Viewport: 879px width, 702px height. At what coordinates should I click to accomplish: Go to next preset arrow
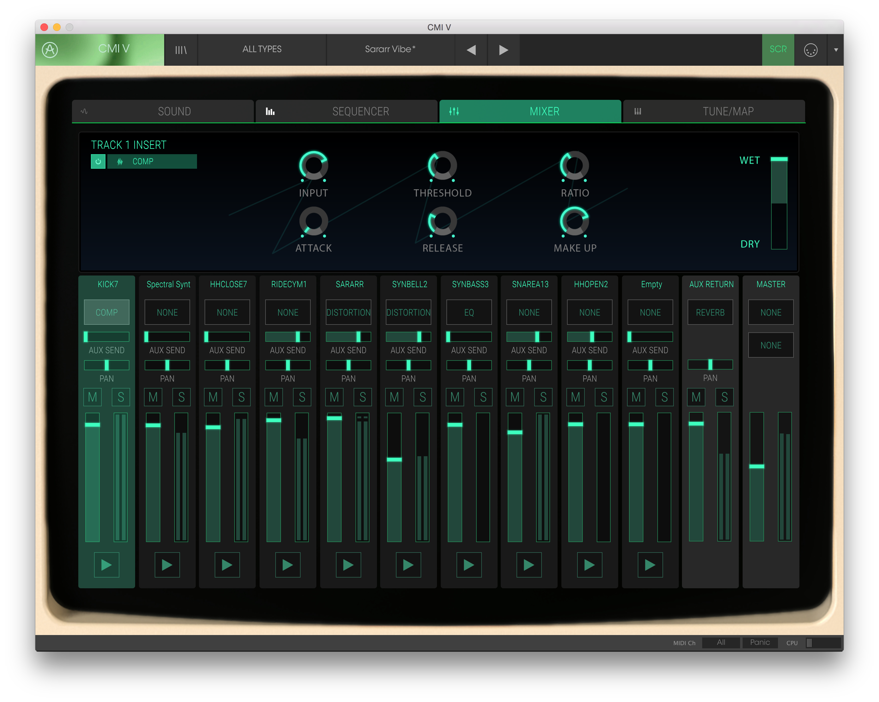pos(504,50)
